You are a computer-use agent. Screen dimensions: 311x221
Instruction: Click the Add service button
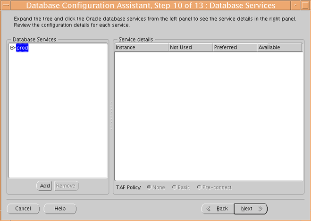[x=44, y=186]
